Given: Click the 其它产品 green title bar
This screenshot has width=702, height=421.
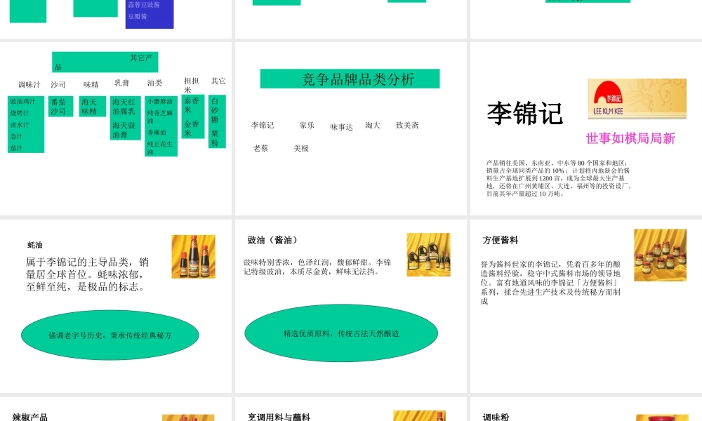Looking at the screenshot, I should click(104, 61).
